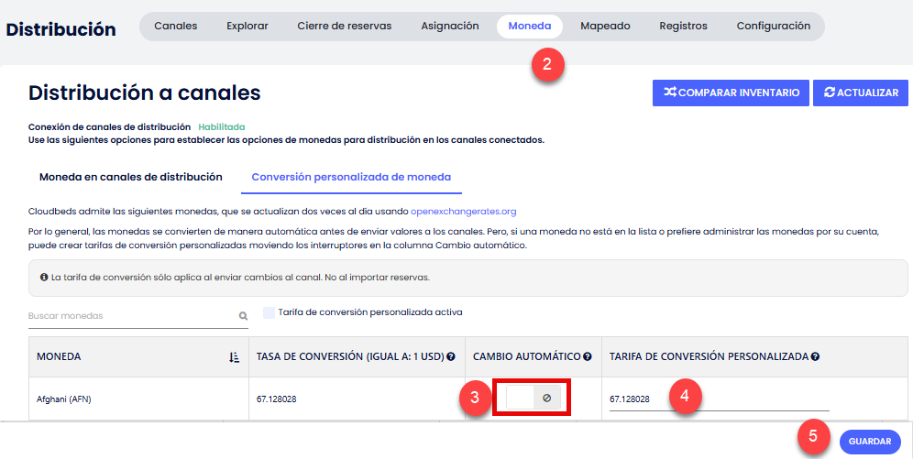913x459 pixels.
Task: Select Conversión personalizada de moneda tab
Action: click(351, 177)
